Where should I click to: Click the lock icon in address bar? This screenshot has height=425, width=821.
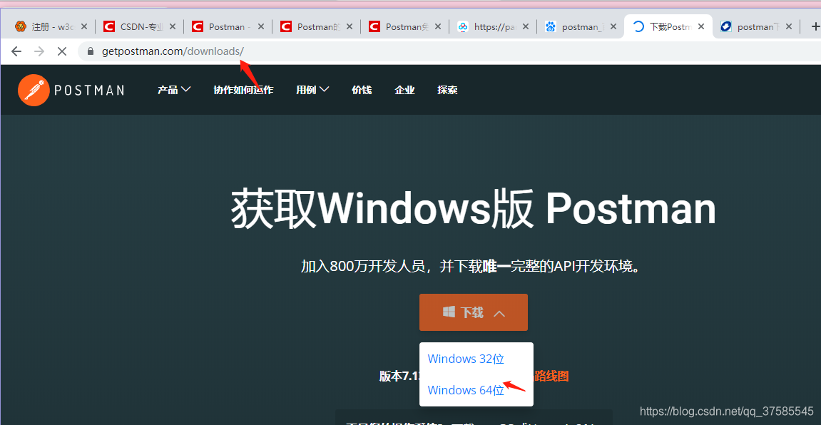pyautogui.click(x=91, y=51)
